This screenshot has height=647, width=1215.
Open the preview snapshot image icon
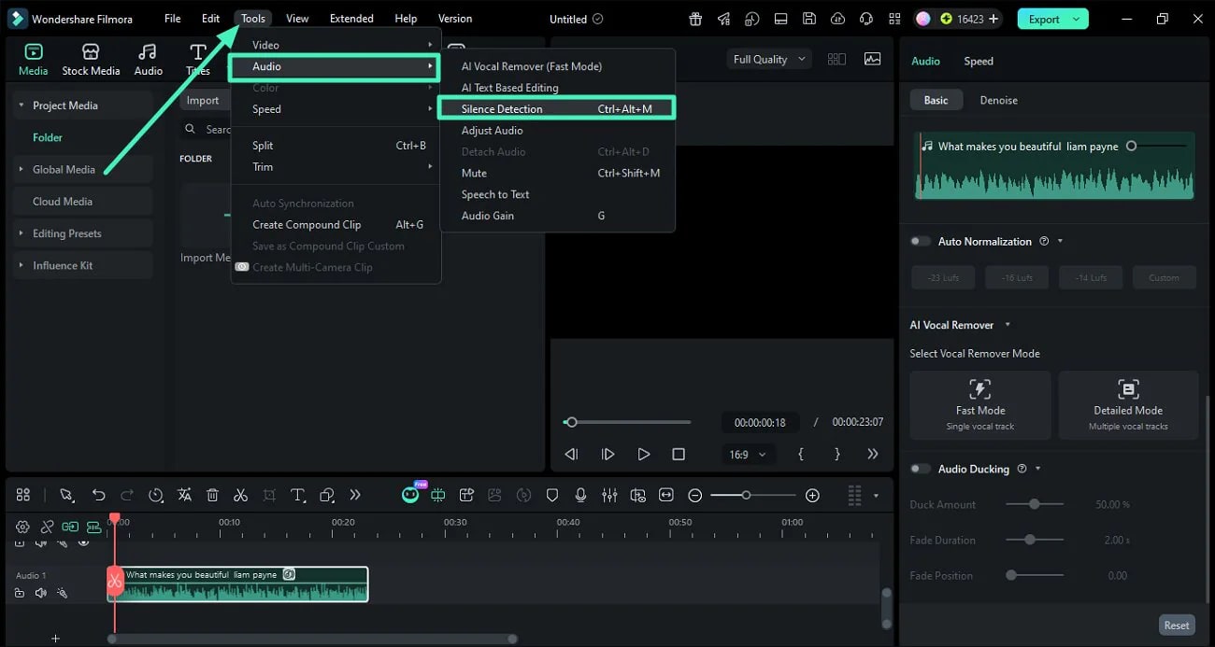[872, 59]
